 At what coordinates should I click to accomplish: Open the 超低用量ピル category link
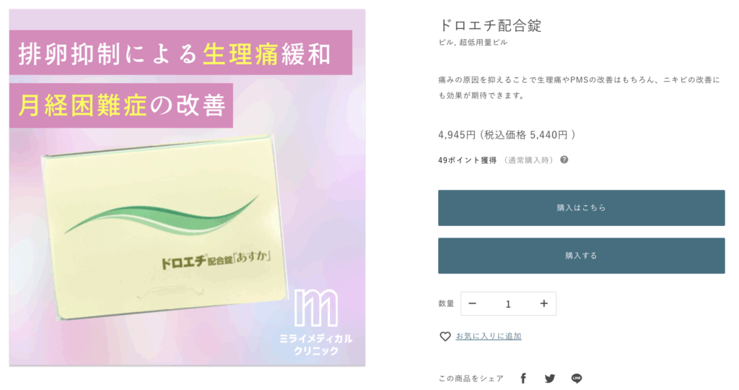click(x=483, y=43)
